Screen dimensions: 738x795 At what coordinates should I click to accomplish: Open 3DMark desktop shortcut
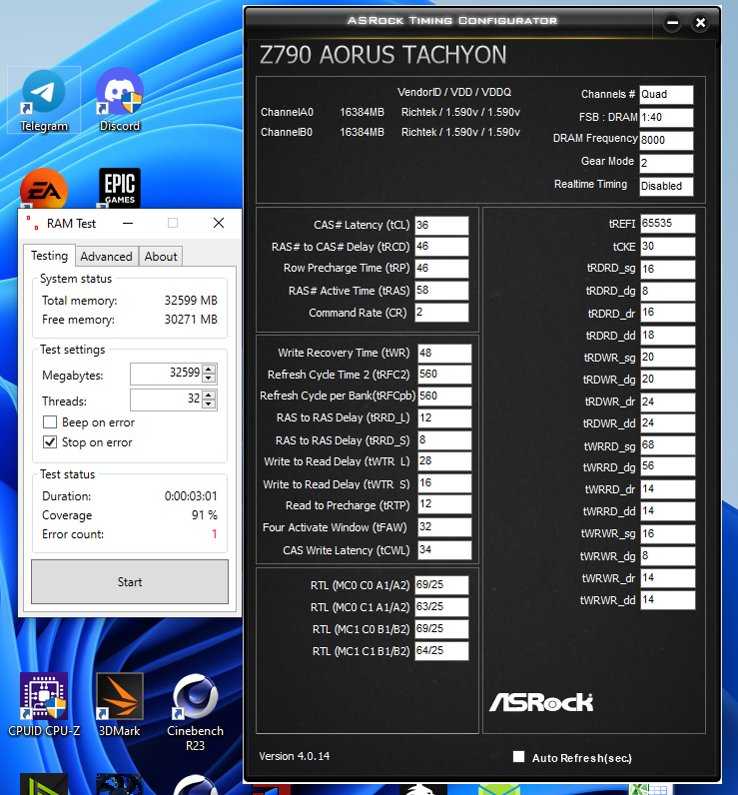click(120, 705)
